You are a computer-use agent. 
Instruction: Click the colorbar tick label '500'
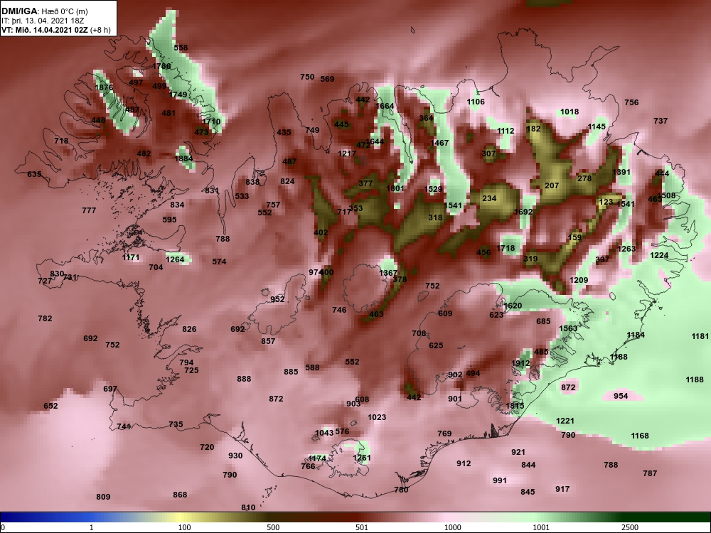click(x=273, y=527)
